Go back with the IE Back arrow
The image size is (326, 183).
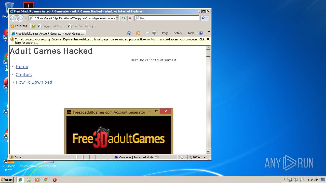click(x=13, y=18)
